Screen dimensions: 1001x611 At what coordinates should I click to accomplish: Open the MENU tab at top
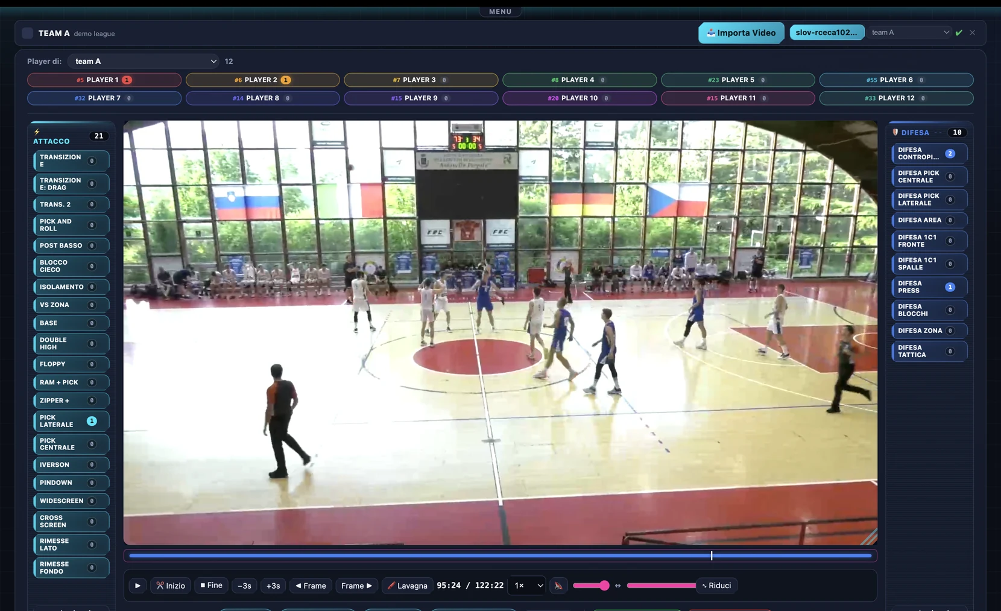click(x=500, y=11)
